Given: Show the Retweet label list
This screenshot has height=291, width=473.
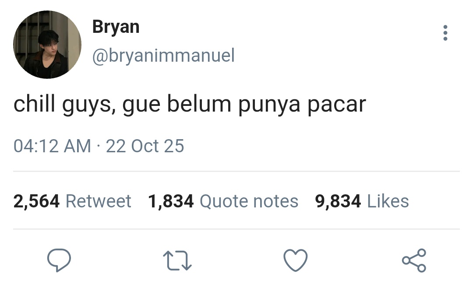Looking at the screenshot, I should (x=99, y=201).
